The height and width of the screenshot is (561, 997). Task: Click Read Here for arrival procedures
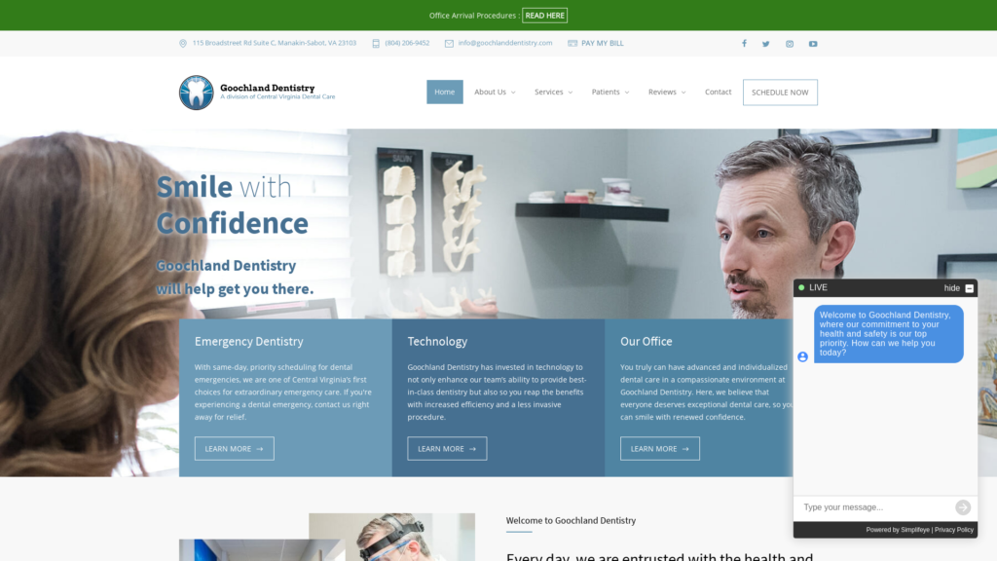[x=544, y=16]
